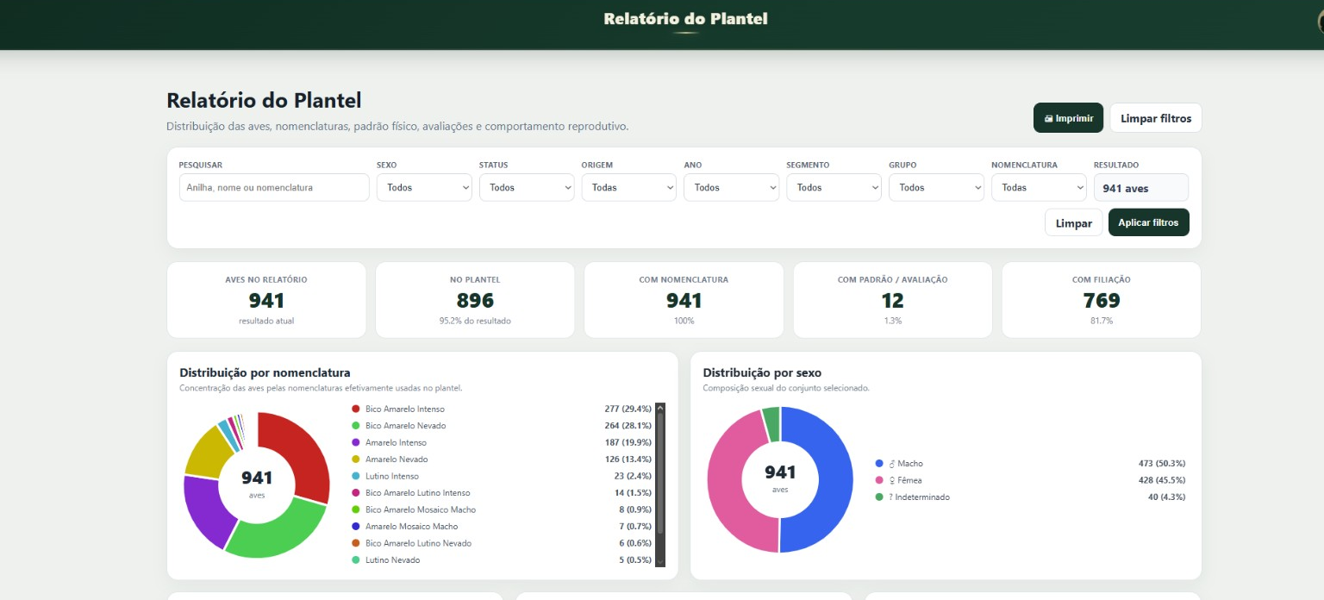Viewport: 1324px width, 600px height.
Task: Click the purple dot beside Amarelo Intenso
Action: [x=355, y=442]
